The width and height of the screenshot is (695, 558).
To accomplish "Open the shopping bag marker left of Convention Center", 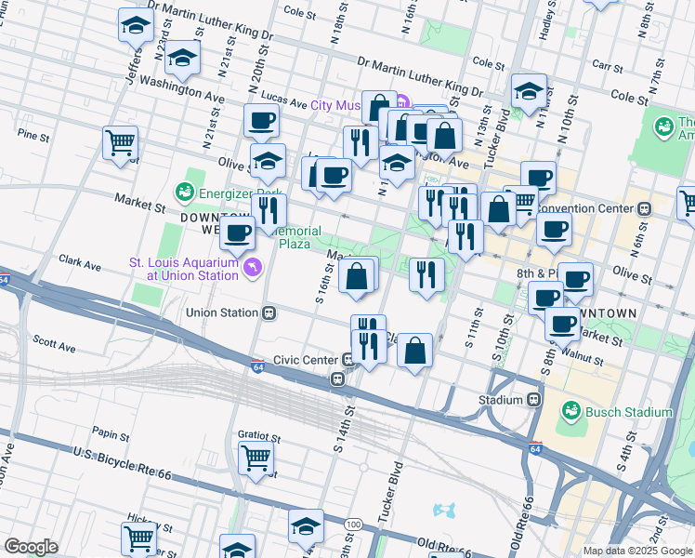I will (x=499, y=211).
